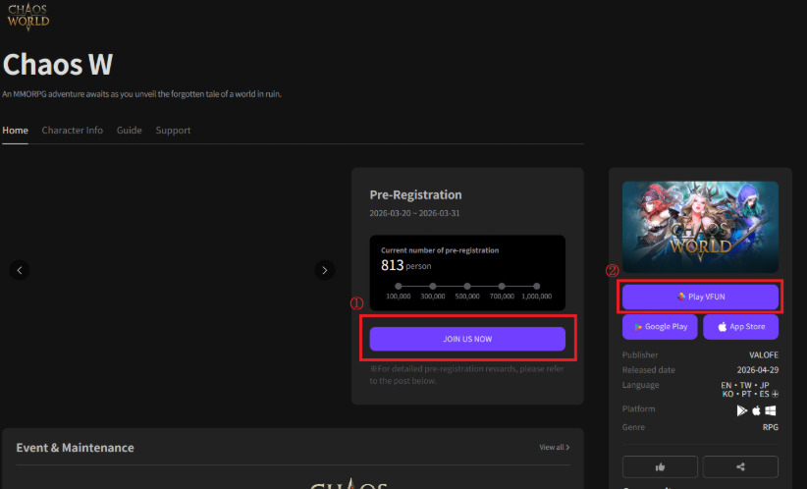807x489 pixels.
Task: Click the 100,000 milestone marker
Action: click(398, 286)
